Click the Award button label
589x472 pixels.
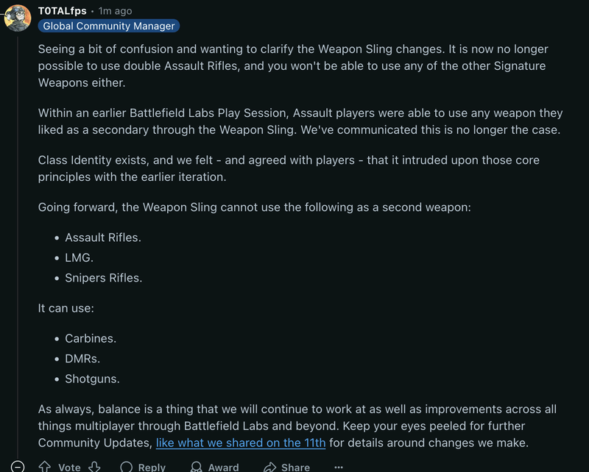coord(223,467)
